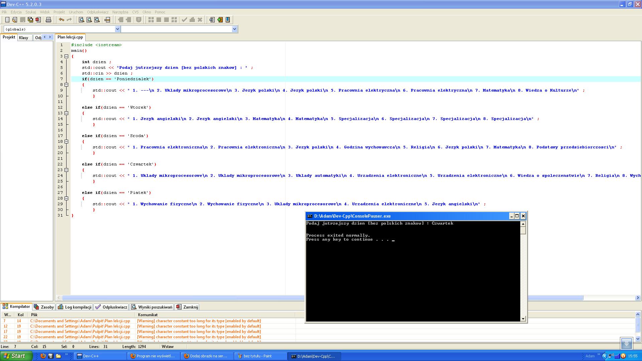Click the Komunikat column header

pyautogui.click(x=215, y=315)
